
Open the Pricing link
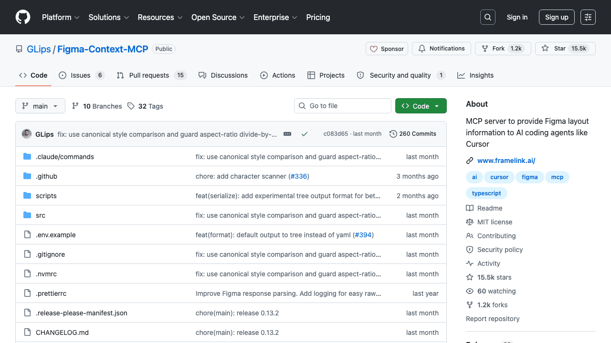tap(318, 17)
